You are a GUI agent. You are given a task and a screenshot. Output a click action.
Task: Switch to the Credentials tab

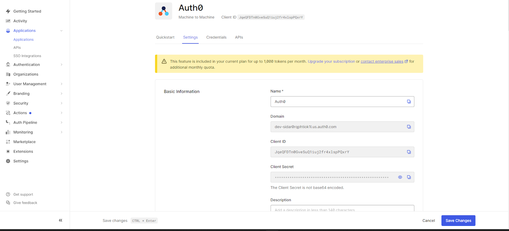216,37
